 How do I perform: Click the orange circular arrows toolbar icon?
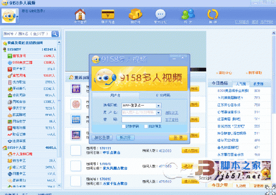(x=213, y=14)
